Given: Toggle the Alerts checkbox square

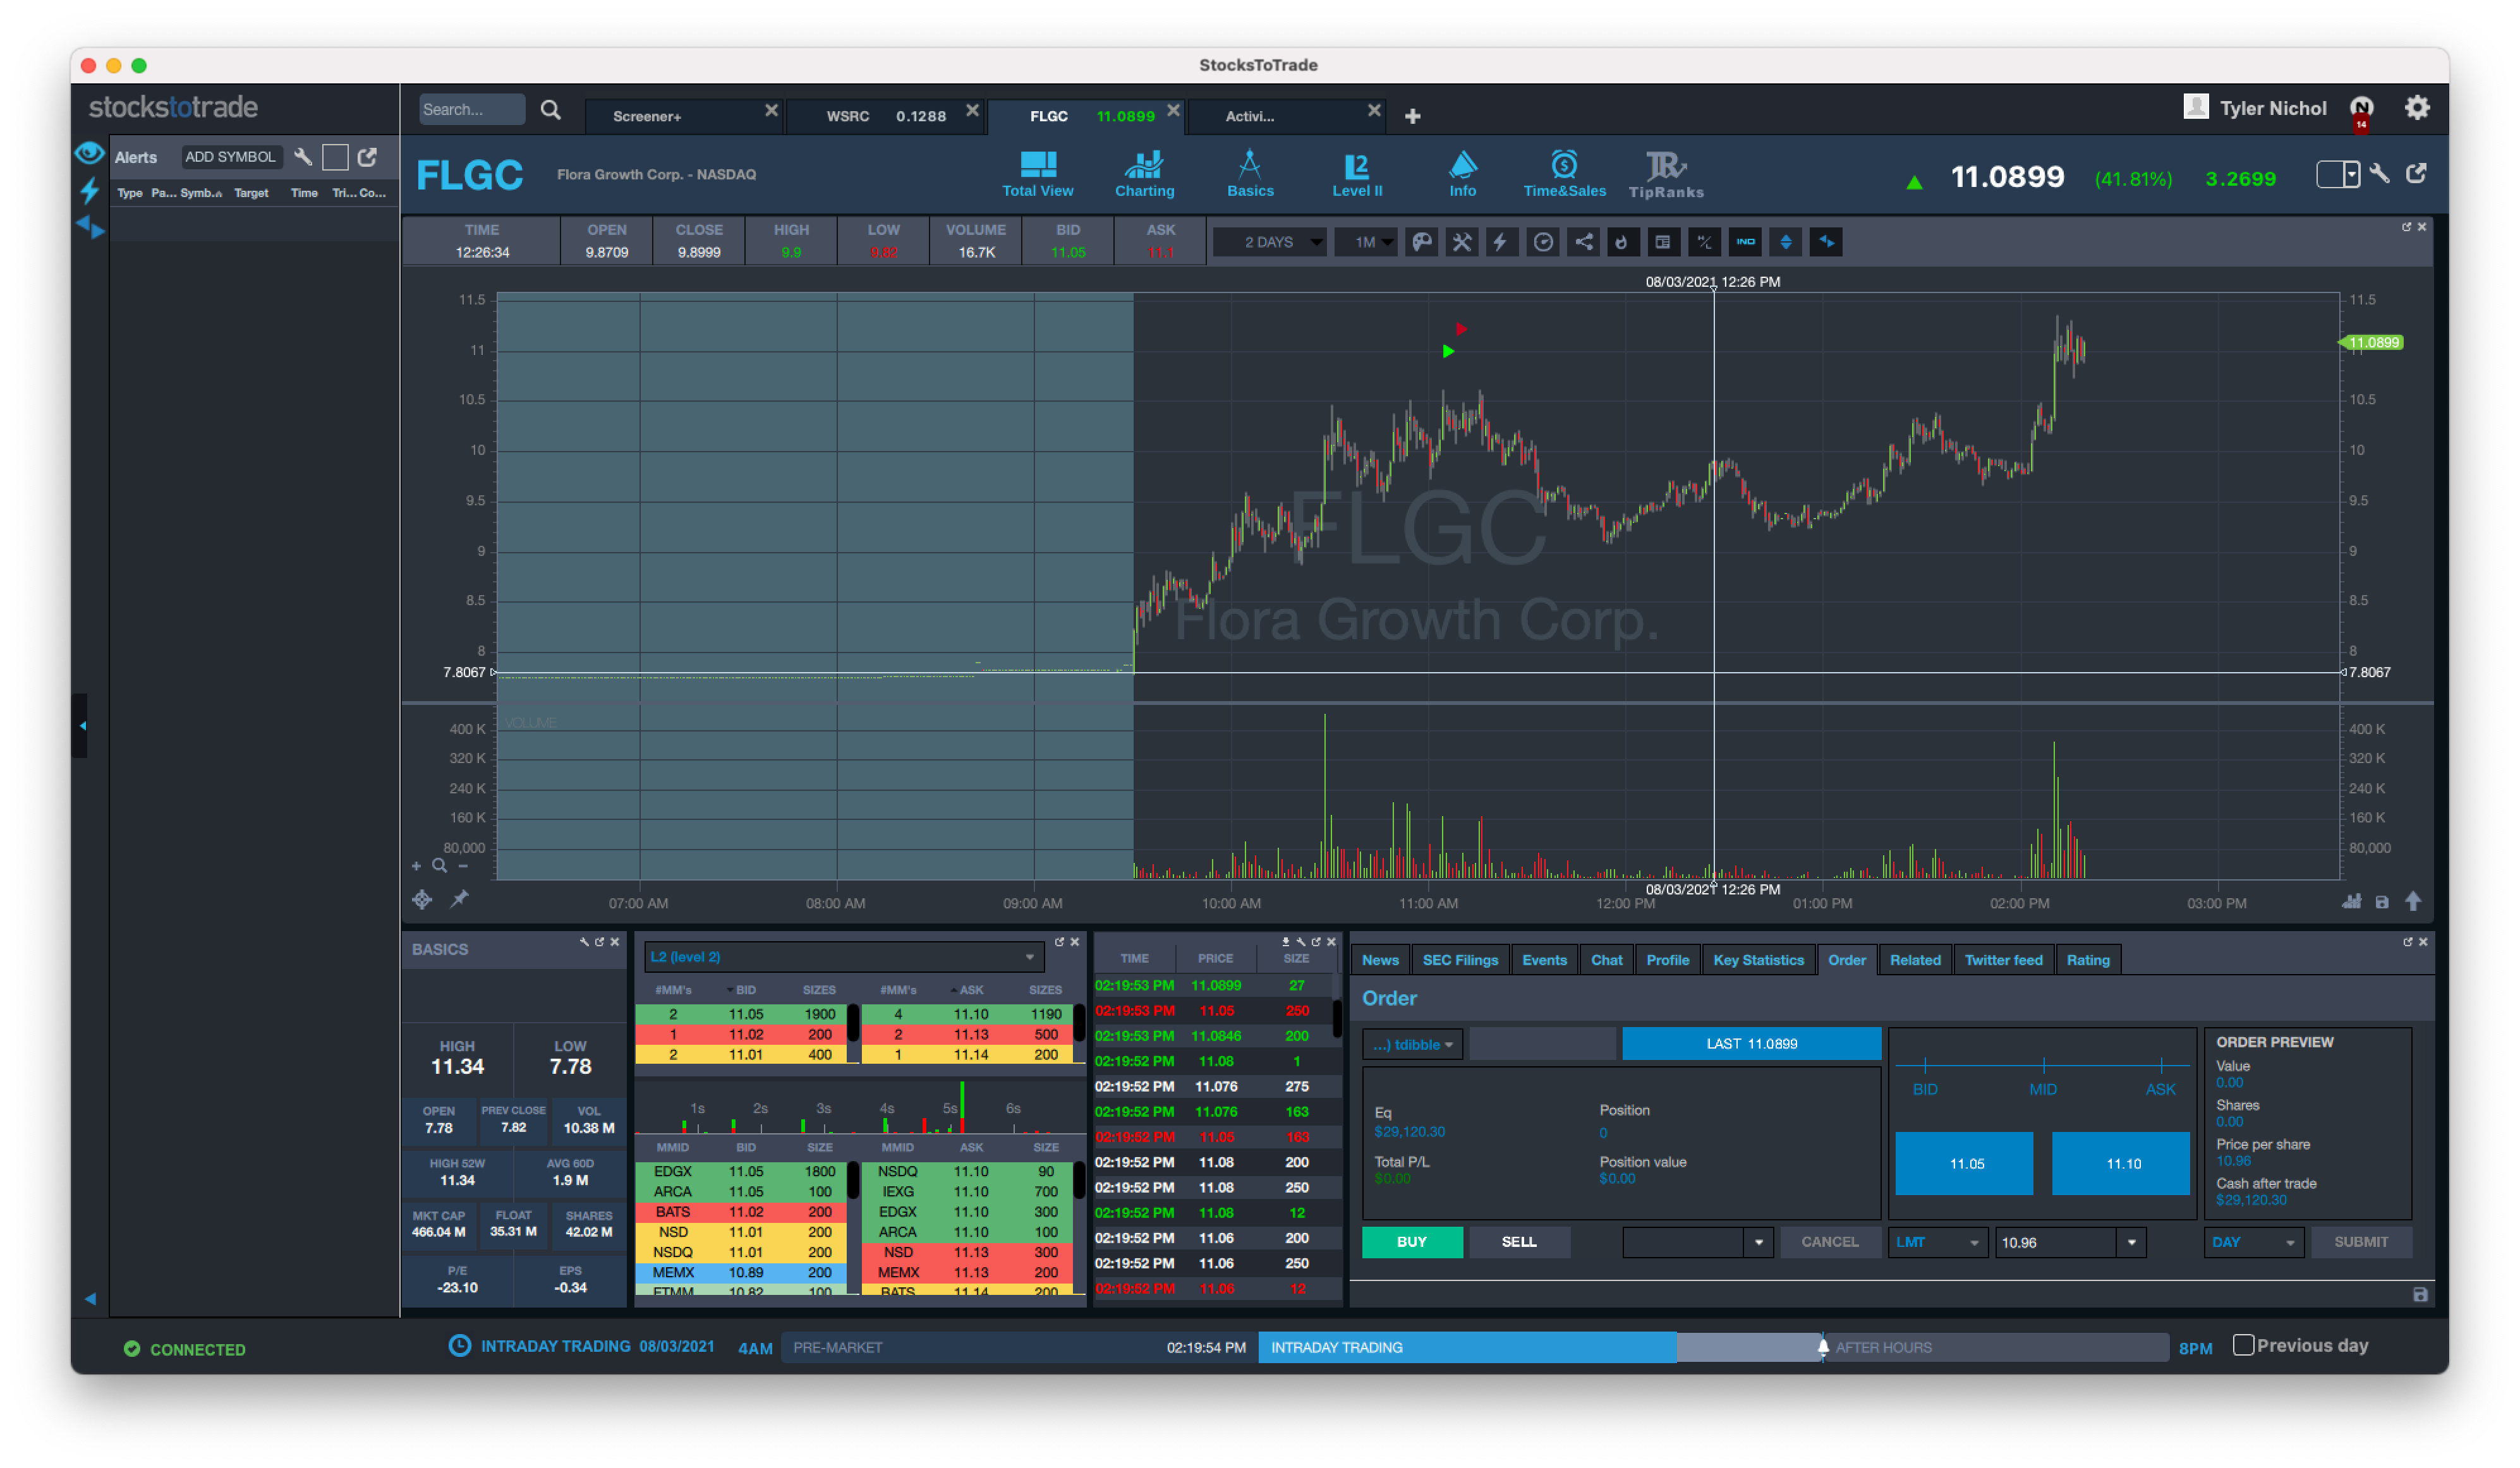Looking at the screenshot, I should [x=335, y=157].
